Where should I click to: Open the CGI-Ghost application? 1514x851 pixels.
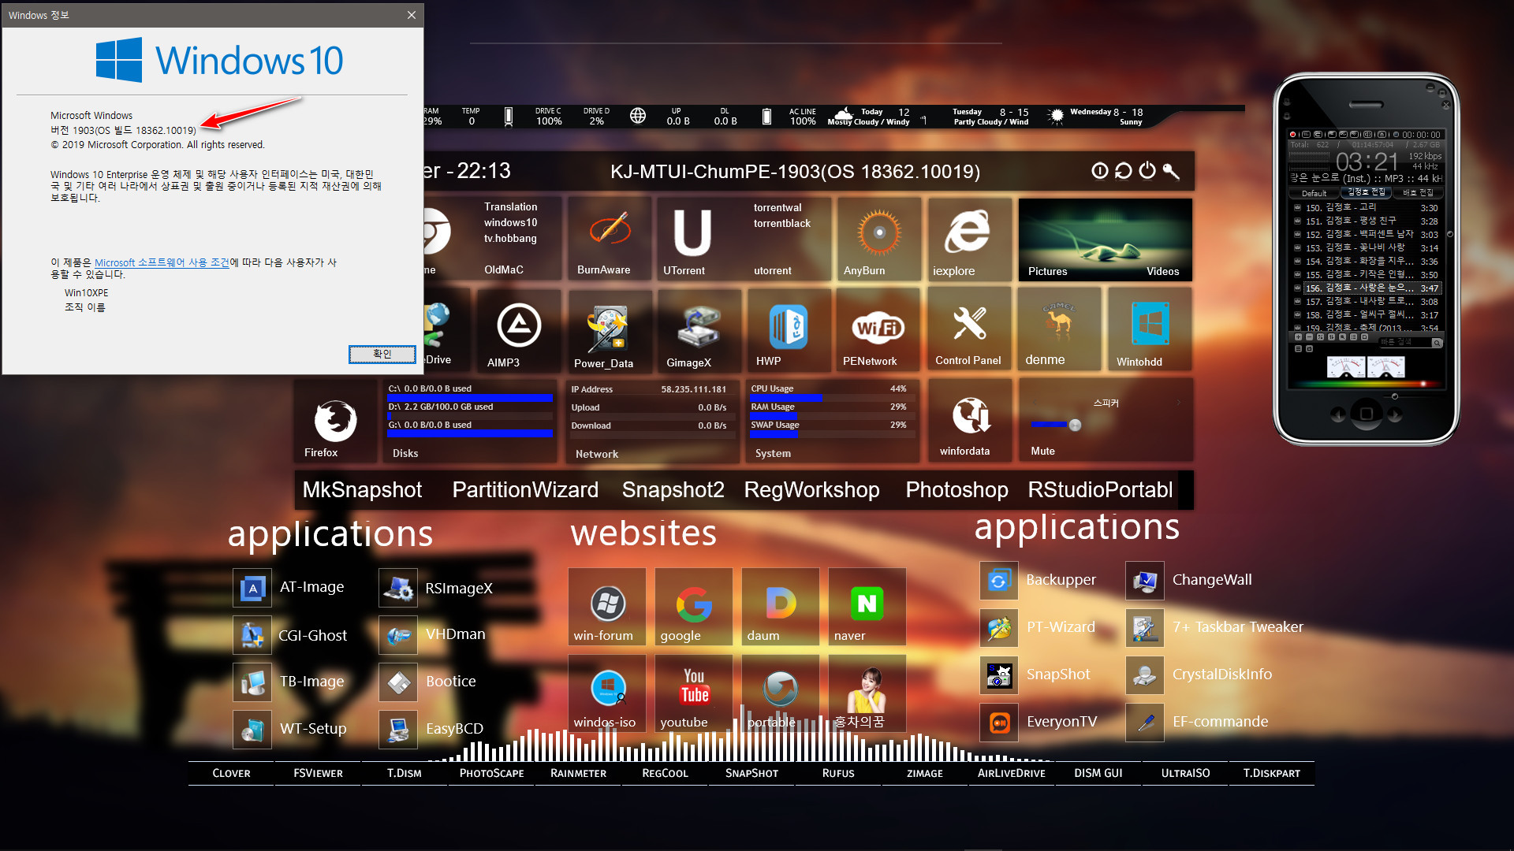click(252, 635)
